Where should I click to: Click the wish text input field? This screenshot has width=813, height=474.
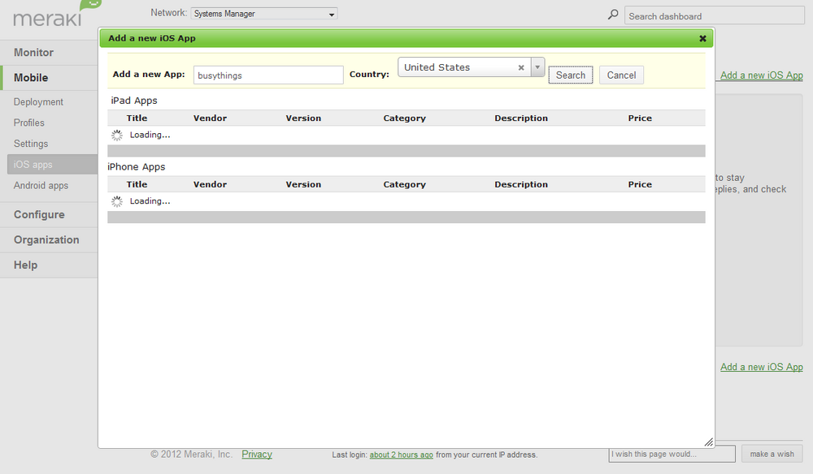click(x=672, y=454)
